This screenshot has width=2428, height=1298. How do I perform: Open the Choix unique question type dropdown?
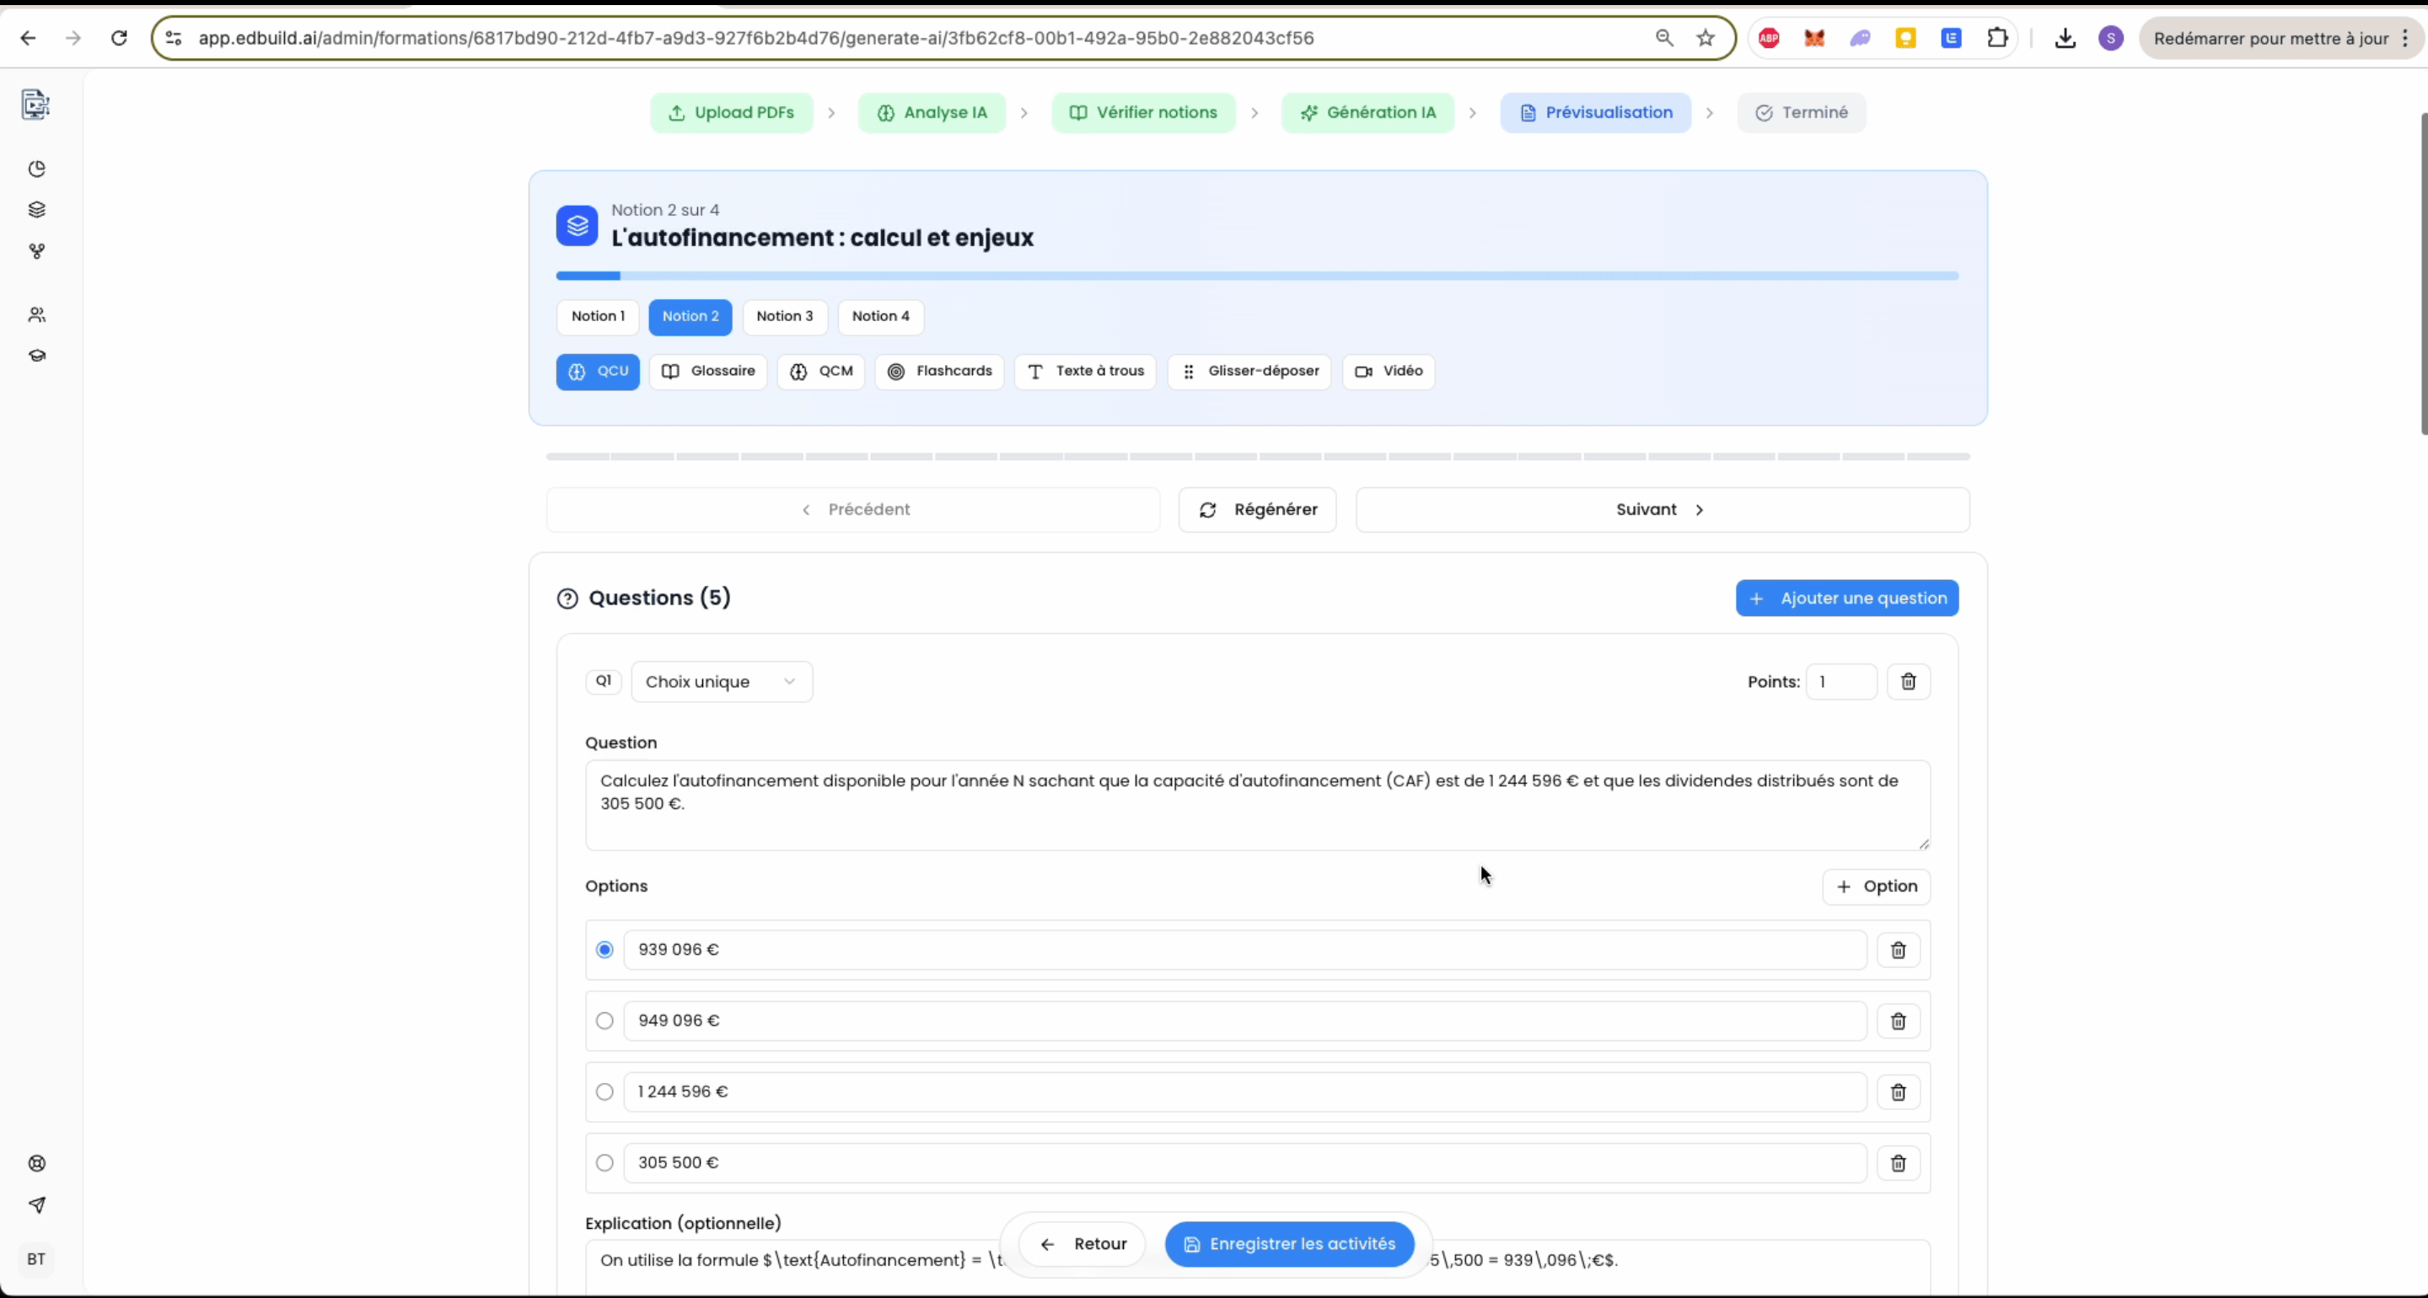[721, 682]
